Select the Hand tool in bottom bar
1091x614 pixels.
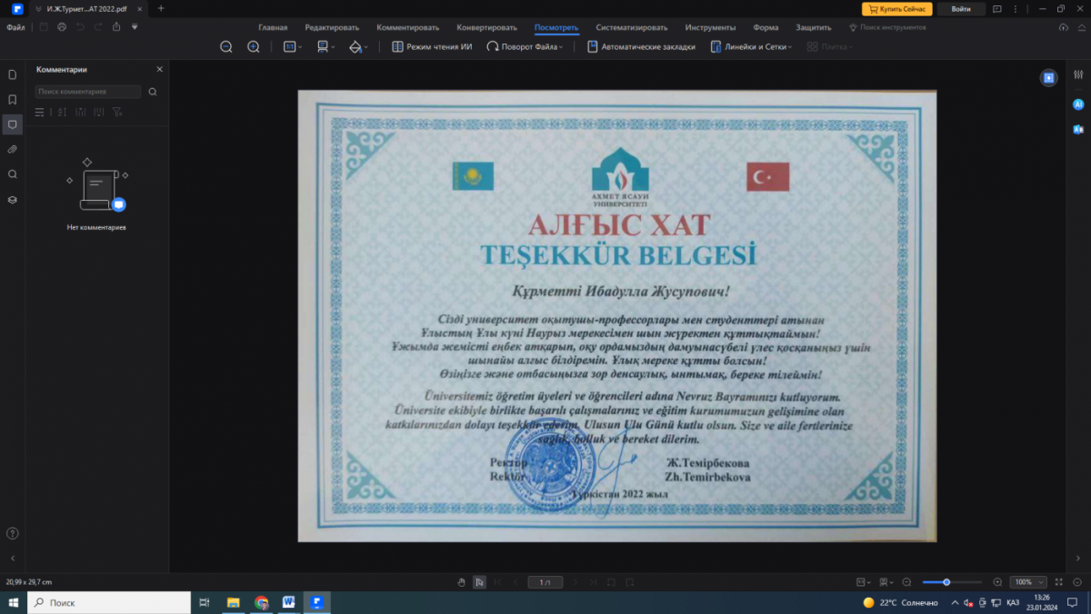coord(461,582)
